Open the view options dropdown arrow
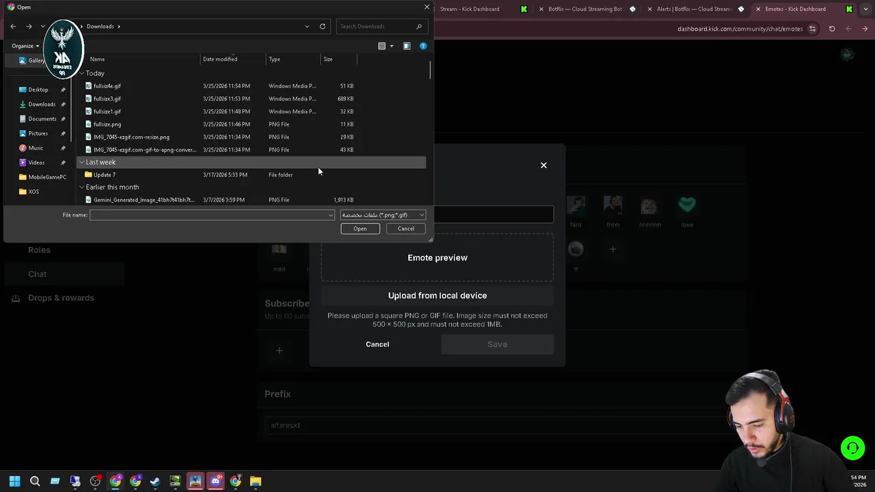 click(392, 46)
